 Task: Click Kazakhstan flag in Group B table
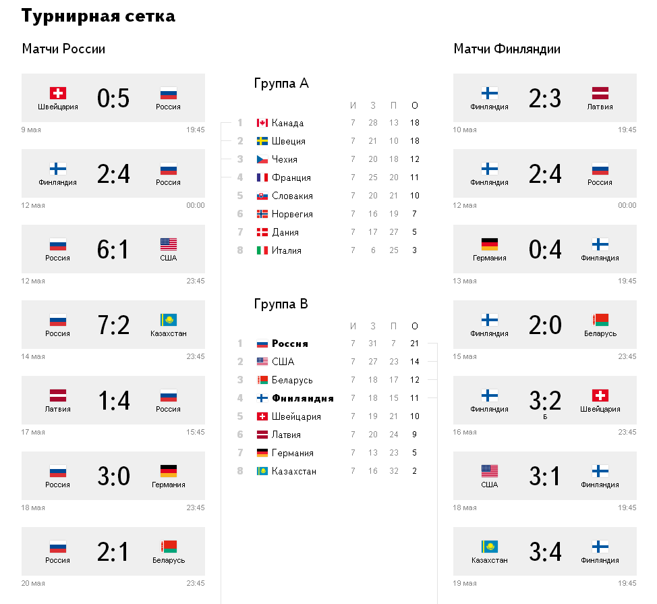[x=262, y=471]
